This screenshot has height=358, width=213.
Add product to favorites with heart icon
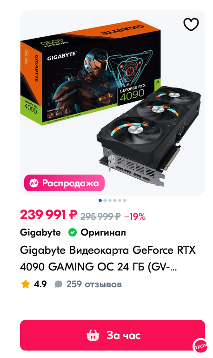[191, 24]
